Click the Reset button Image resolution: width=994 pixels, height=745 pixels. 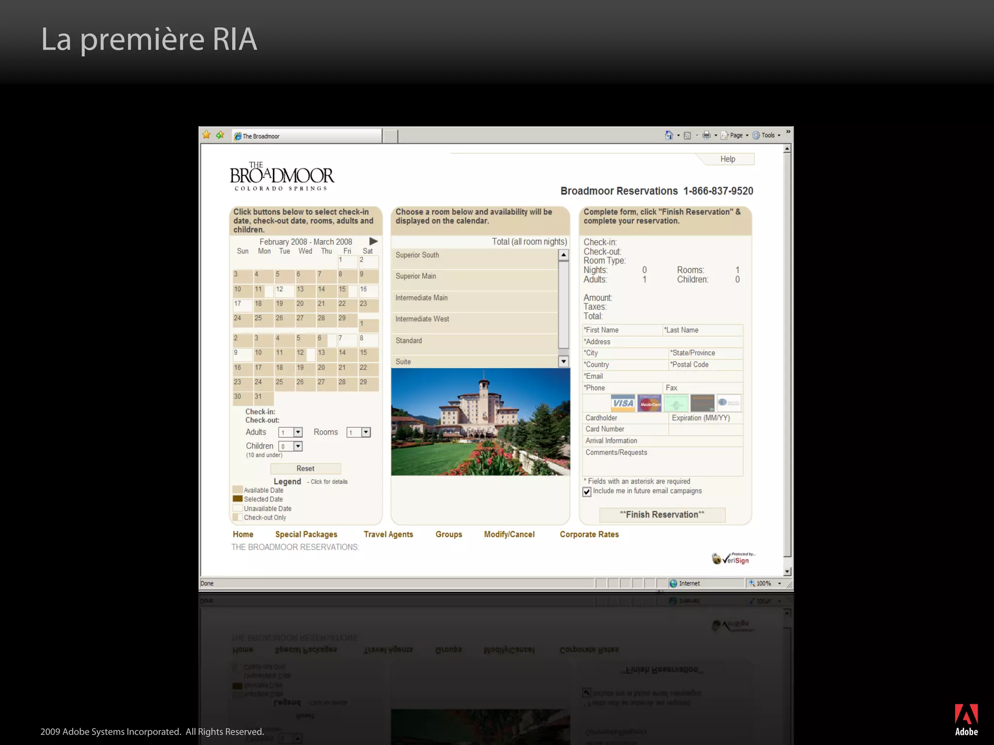pos(305,469)
